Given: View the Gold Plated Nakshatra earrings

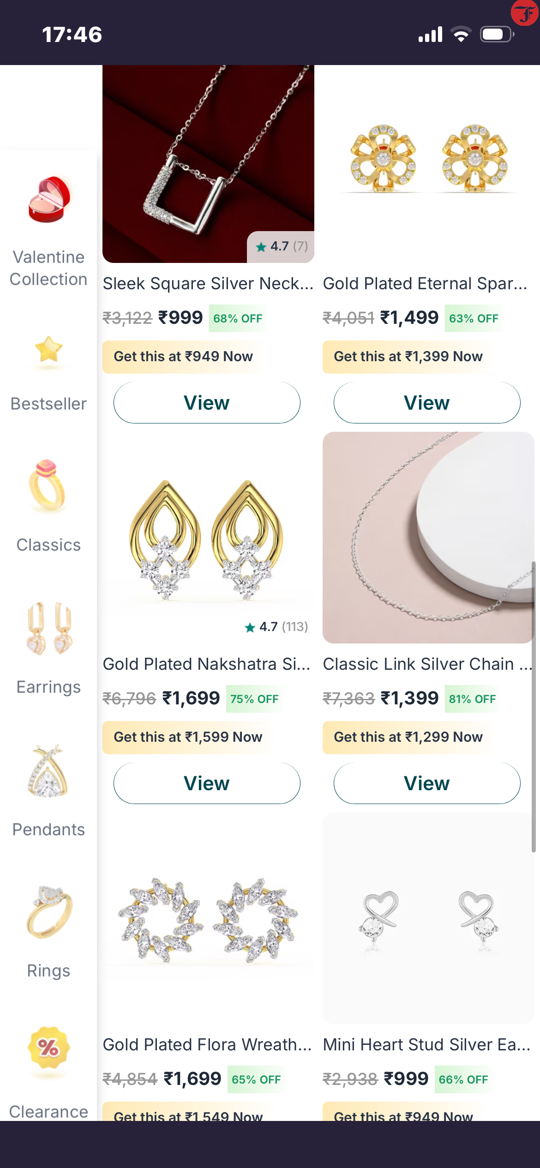Looking at the screenshot, I should point(207,783).
